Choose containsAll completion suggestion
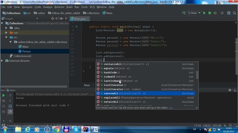 click(x=145, y=64)
